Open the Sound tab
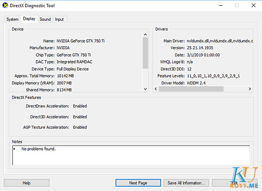Image resolution: width=262 pixels, height=191 pixels. tap(45, 20)
